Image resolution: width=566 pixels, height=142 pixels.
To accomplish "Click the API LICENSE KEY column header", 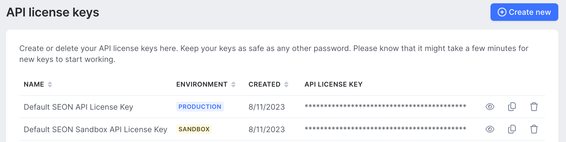I will (x=333, y=84).
